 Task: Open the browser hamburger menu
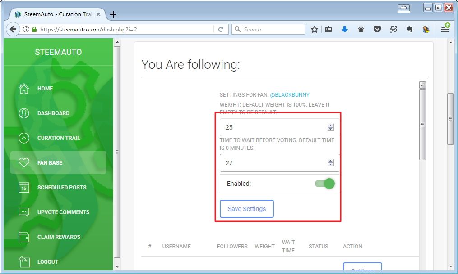coord(445,29)
